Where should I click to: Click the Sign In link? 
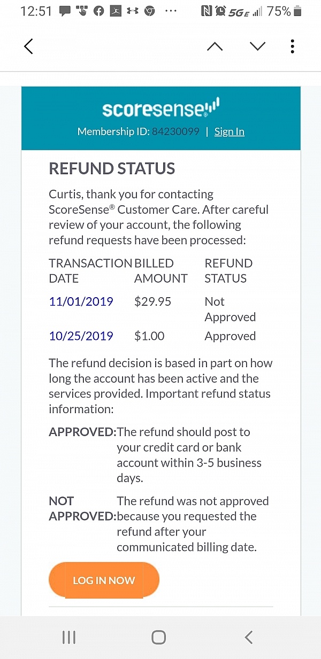(x=229, y=131)
